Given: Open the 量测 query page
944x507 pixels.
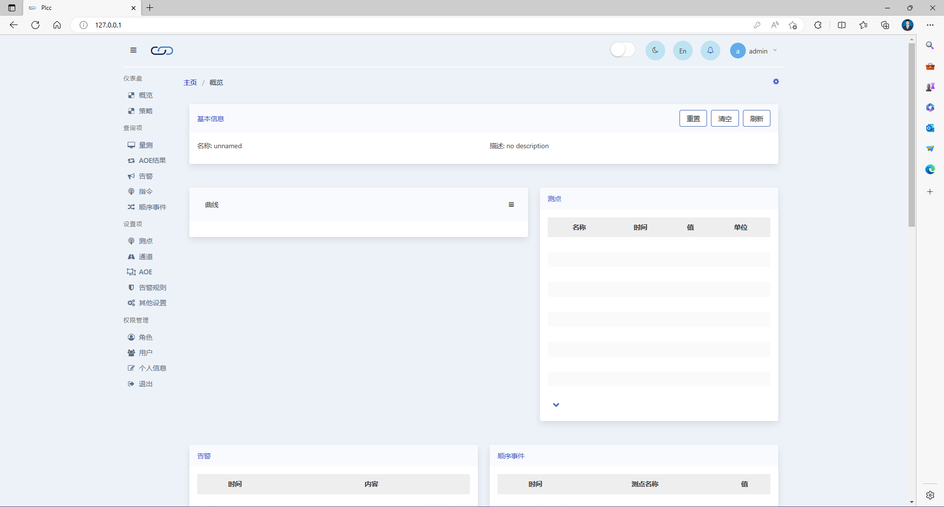Looking at the screenshot, I should tap(146, 145).
